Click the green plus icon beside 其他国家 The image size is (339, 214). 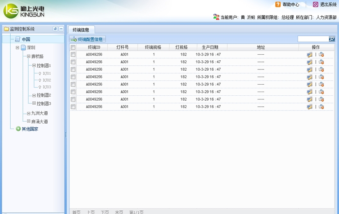pyautogui.click(x=18, y=129)
